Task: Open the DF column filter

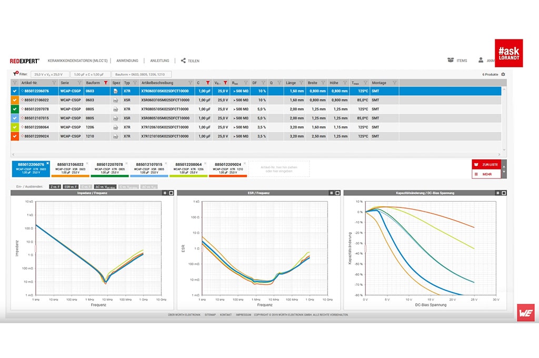Action: [x=263, y=83]
